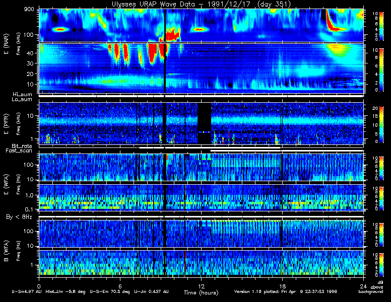Image resolution: width=391 pixels, height=302 pixels.
Task: Click the 'E (WFA)' axis label
Action: coord(7,184)
